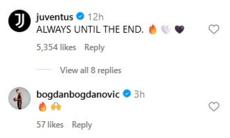Expand View all 8 replies

(90, 70)
